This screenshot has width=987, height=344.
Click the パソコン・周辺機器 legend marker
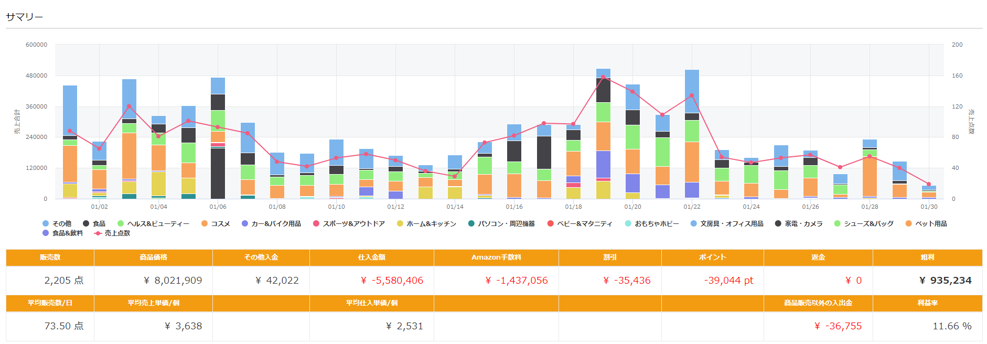(x=471, y=223)
